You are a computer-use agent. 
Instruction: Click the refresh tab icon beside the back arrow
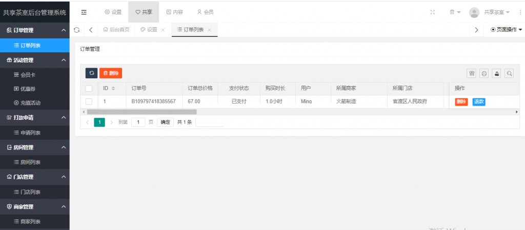click(77, 30)
